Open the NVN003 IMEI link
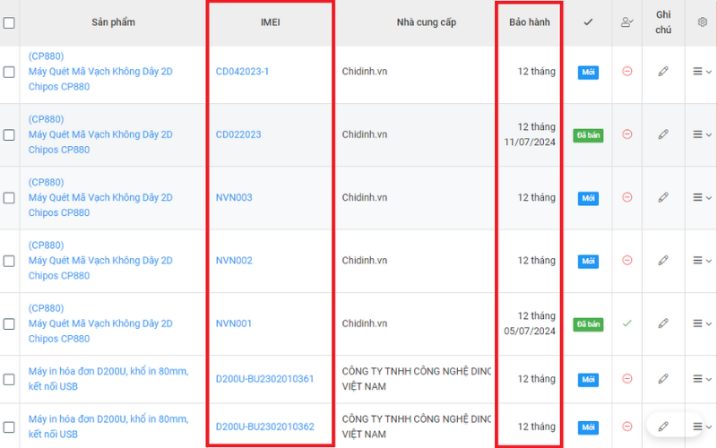717x448 pixels. (x=234, y=198)
